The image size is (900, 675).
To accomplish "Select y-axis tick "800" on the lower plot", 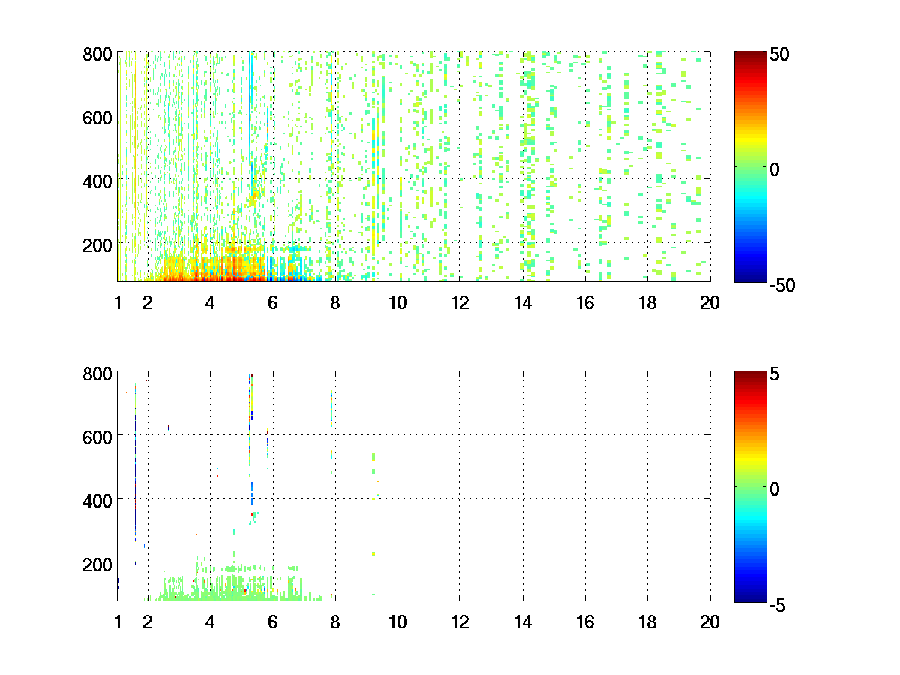I will pos(97,373).
